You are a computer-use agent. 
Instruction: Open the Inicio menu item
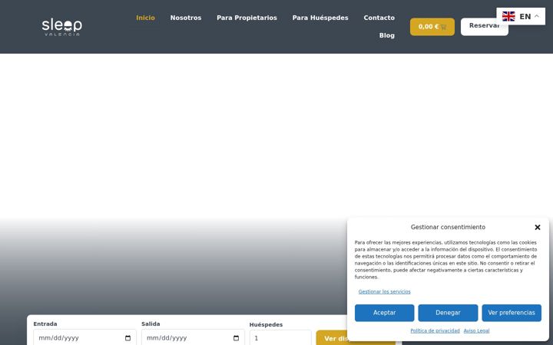tap(145, 18)
